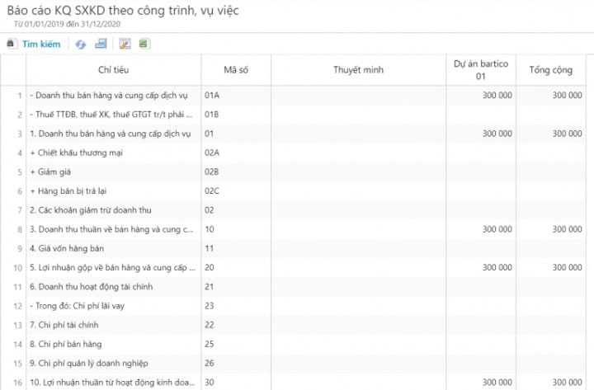Click the Thuyết minh column header
Viewport: 594px width, 390px height.
(358, 69)
